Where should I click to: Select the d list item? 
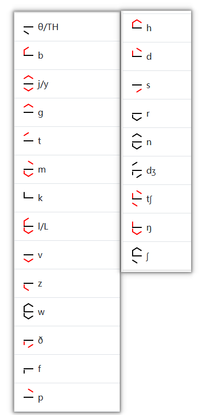tap(157, 56)
